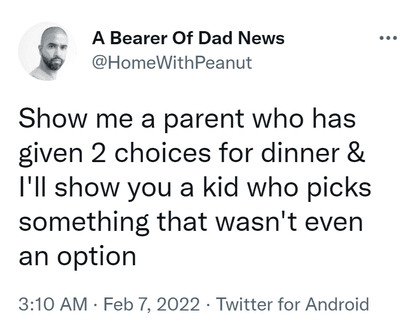Click the Feb 7, 2022 date
This screenshot has width=415, height=334.
point(152,304)
